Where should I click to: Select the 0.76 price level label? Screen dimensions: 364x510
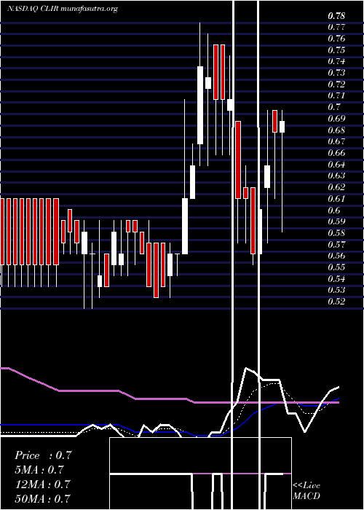click(x=336, y=39)
